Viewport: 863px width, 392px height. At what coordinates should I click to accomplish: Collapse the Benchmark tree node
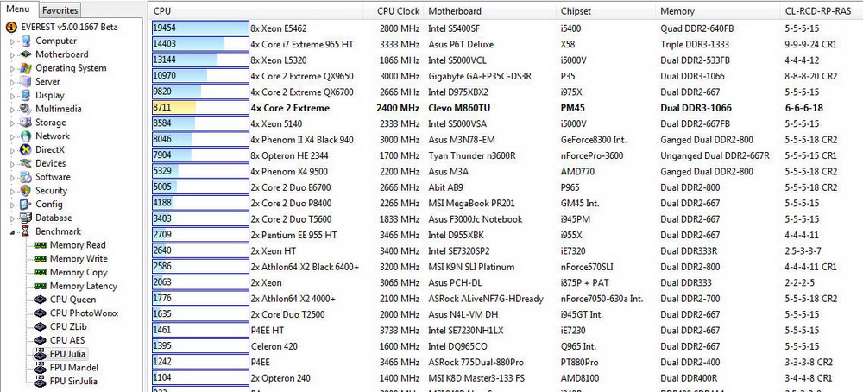[x=12, y=231]
